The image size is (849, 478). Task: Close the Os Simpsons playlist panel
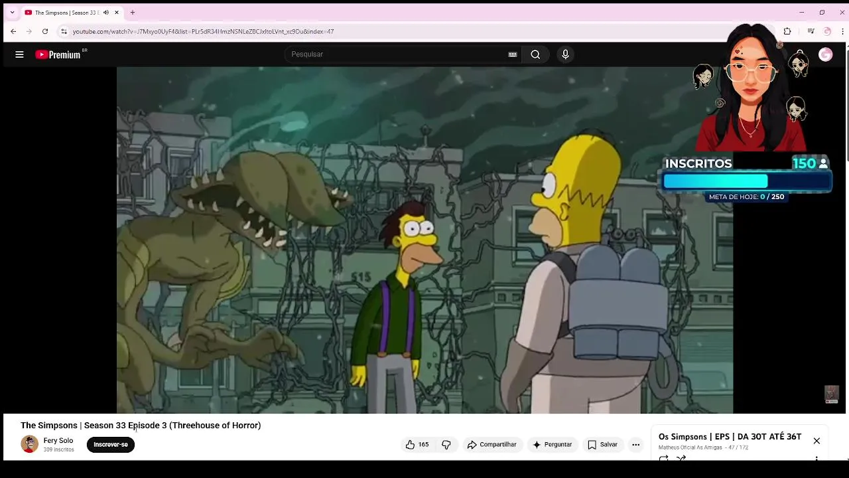[816, 441]
